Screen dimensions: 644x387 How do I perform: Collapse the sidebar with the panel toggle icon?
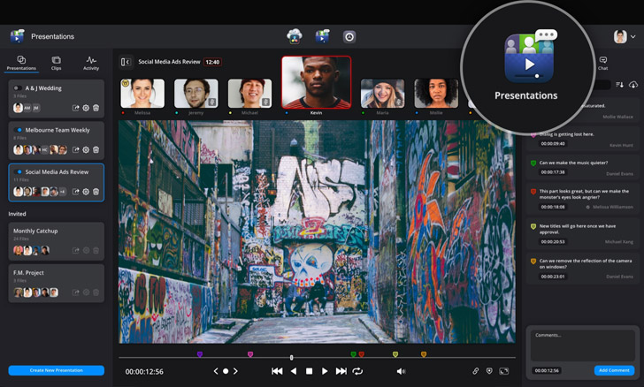pos(126,62)
